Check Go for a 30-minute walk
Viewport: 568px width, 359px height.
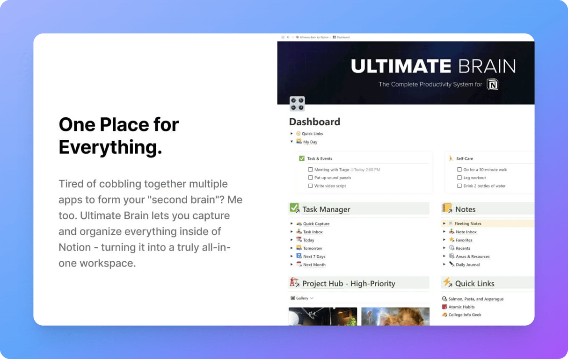459,170
